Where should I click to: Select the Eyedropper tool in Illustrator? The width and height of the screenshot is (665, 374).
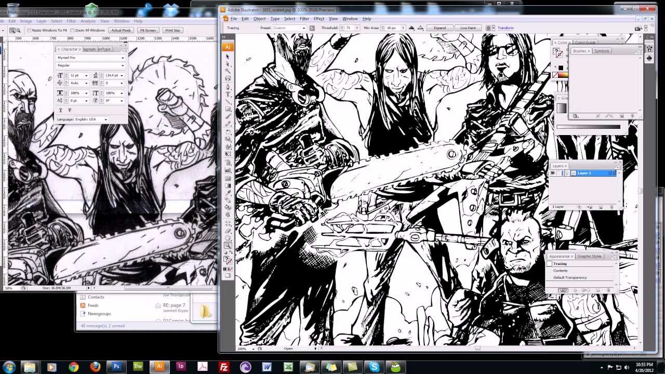pos(228,193)
